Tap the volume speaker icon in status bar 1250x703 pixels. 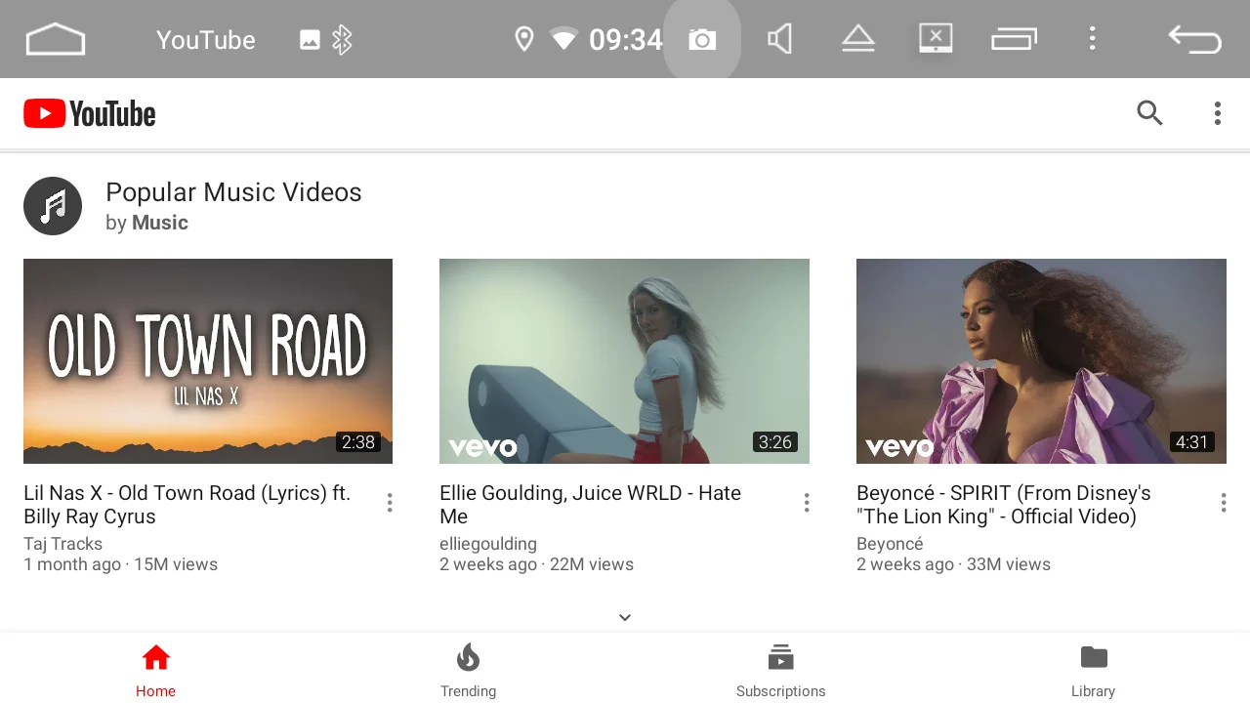[x=779, y=40]
